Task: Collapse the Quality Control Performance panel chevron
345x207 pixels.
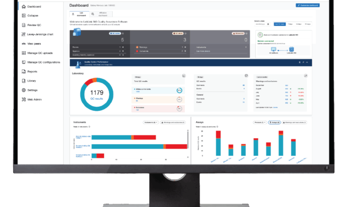Action: tap(307, 63)
